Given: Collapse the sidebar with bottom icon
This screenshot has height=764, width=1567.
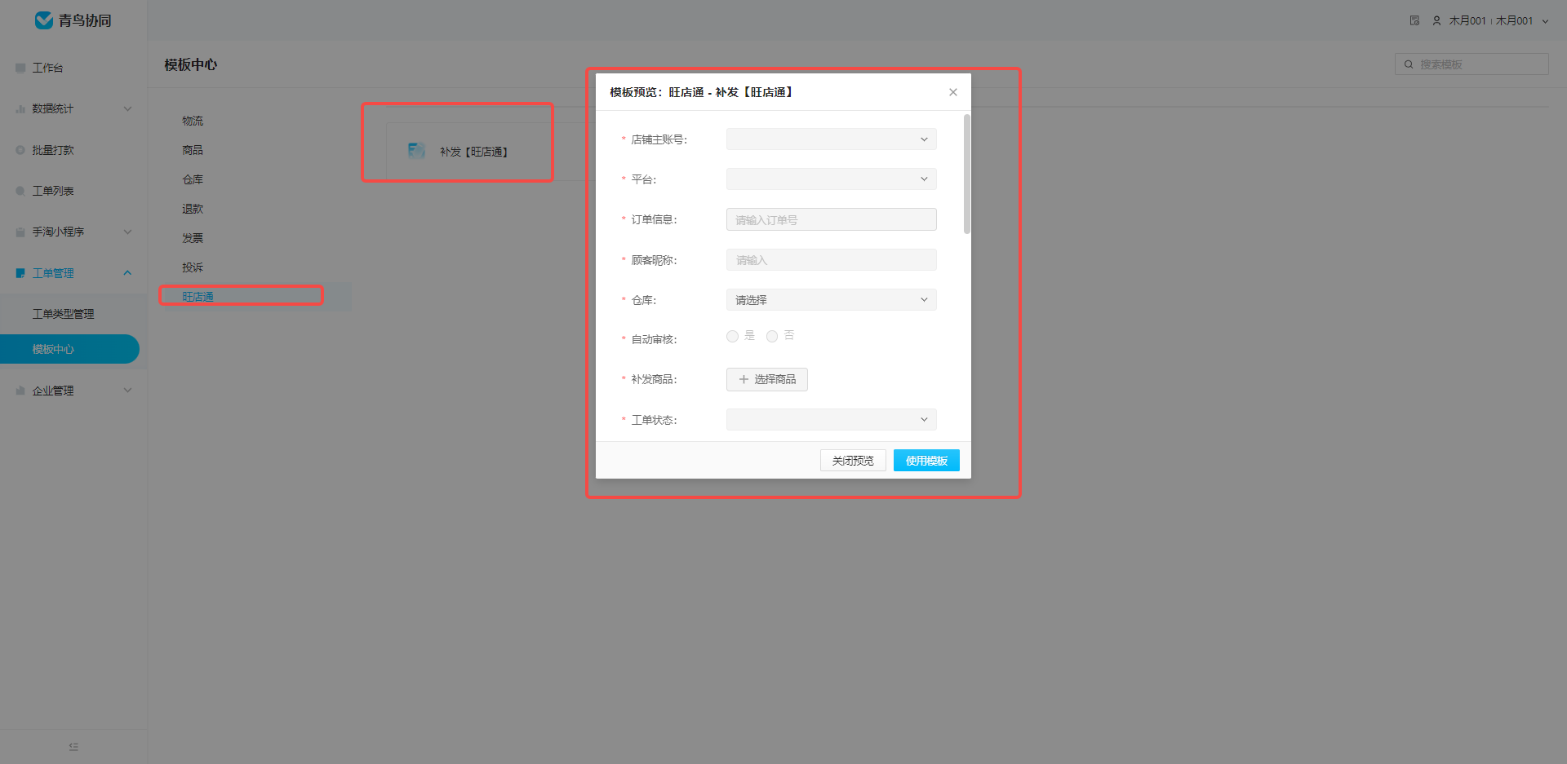Looking at the screenshot, I should [x=73, y=747].
